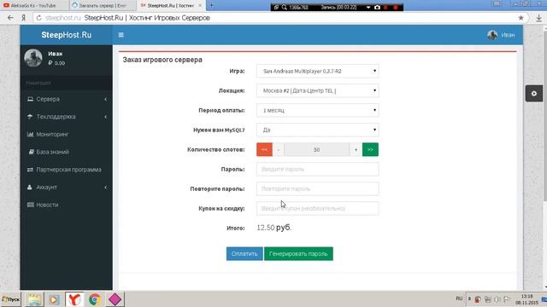Focus the Пароль input field
The width and height of the screenshot is (547, 307).
[317, 169]
